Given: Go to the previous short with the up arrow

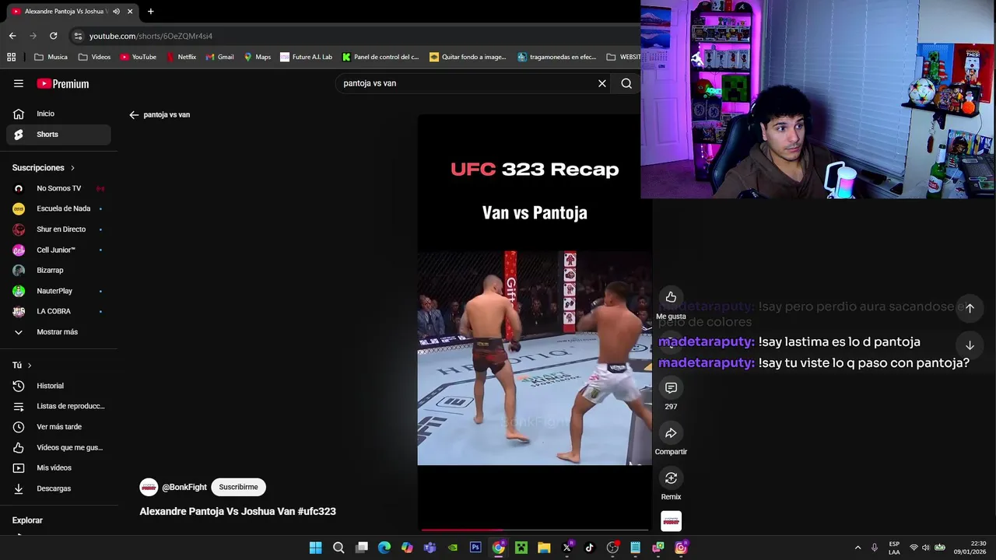Looking at the screenshot, I should 970,308.
